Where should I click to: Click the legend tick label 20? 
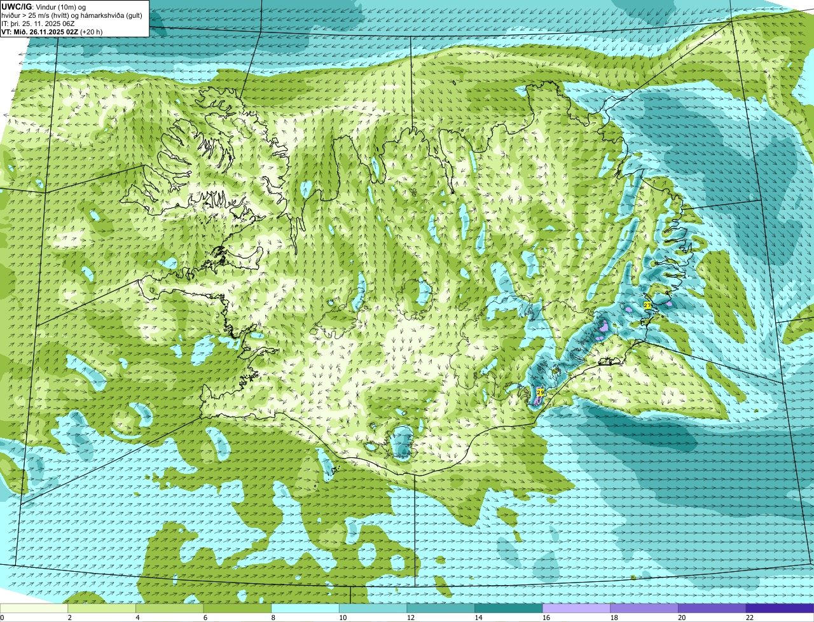click(682, 618)
